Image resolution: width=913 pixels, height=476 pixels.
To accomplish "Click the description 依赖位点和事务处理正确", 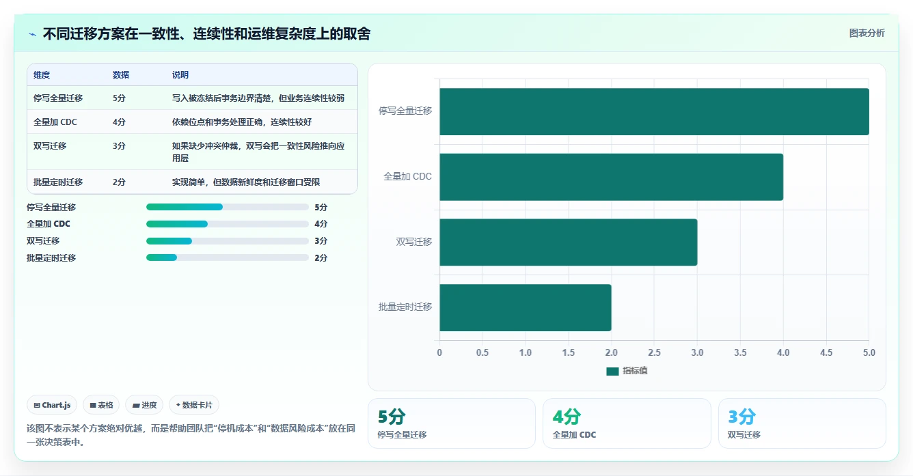I will 243,122.
